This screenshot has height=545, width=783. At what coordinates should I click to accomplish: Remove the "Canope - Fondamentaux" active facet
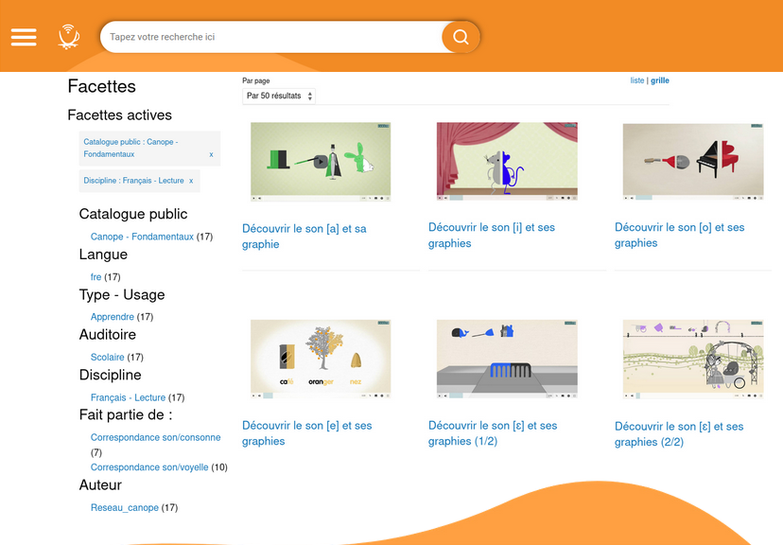tap(210, 154)
